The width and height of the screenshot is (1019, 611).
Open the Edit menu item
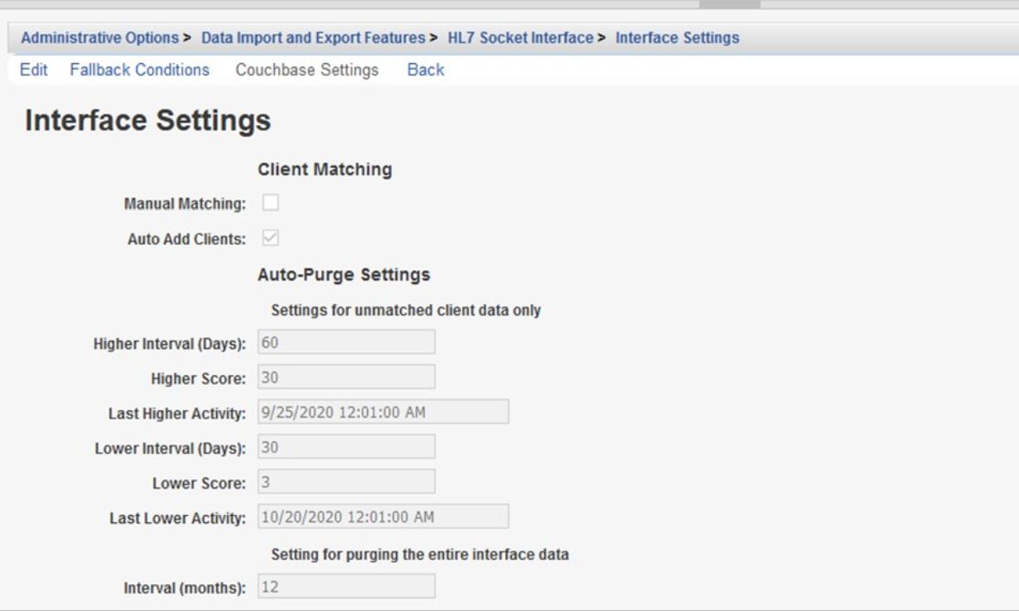[x=34, y=70]
